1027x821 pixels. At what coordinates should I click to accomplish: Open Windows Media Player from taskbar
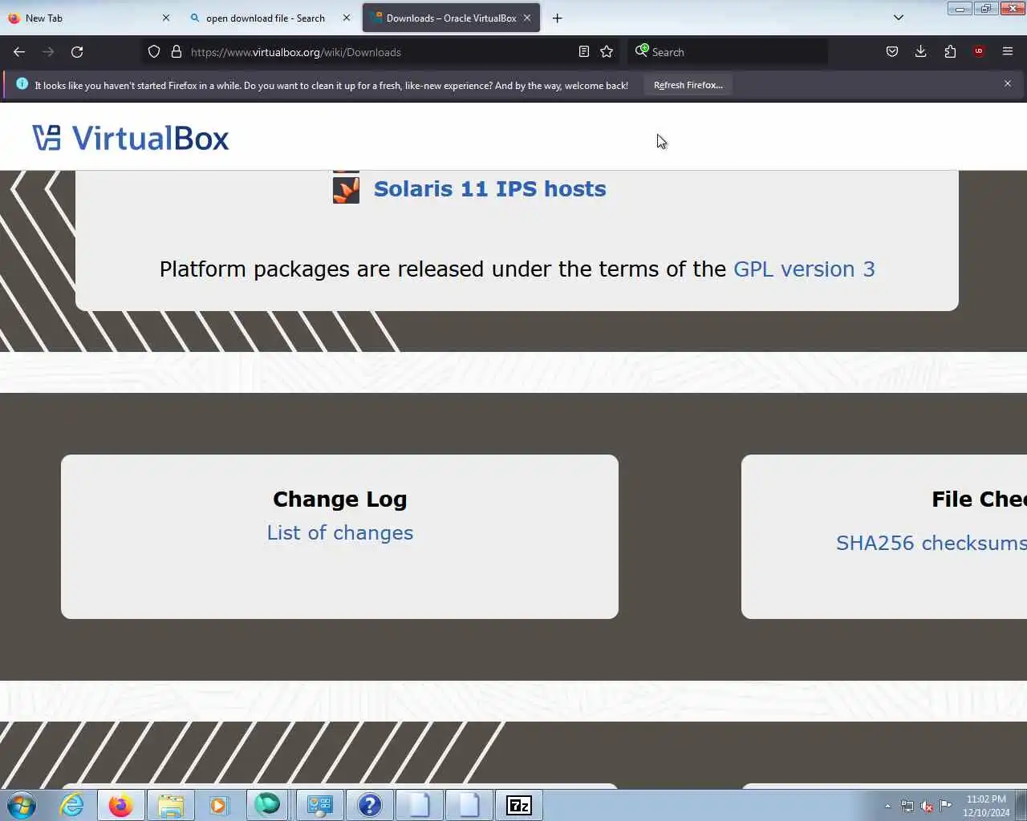pos(219,805)
